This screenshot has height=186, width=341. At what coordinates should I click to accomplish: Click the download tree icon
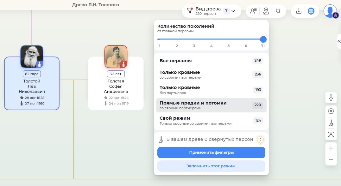pyautogui.click(x=298, y=11)
